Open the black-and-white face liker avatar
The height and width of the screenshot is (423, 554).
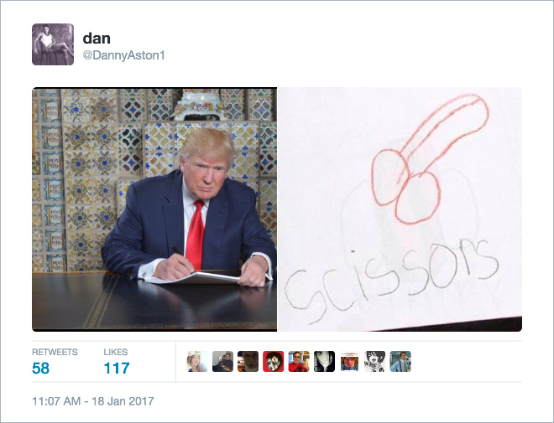324,361
